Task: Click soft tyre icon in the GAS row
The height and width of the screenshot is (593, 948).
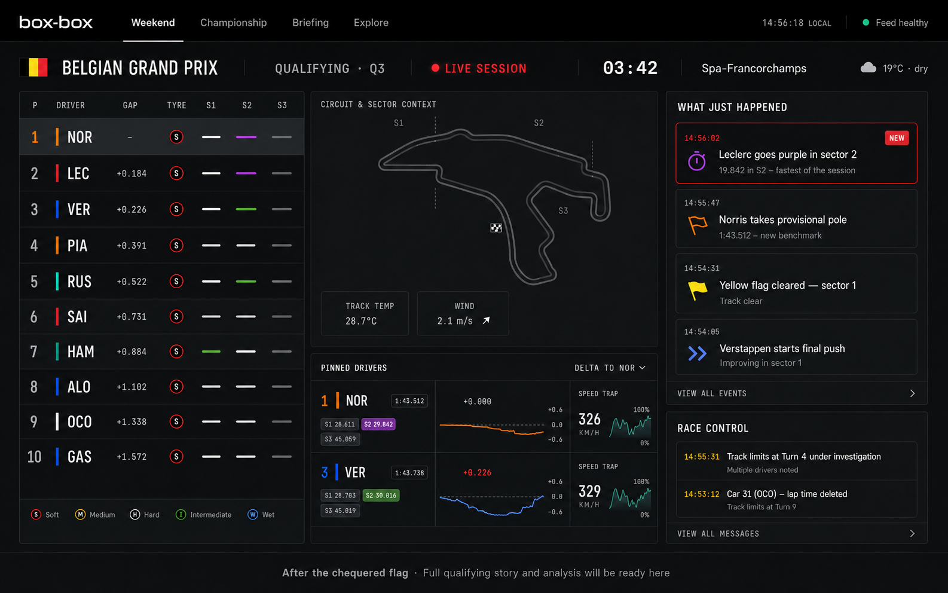Action: 176,457
